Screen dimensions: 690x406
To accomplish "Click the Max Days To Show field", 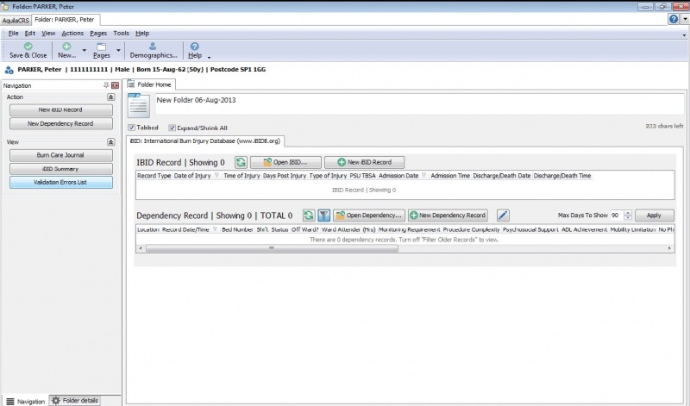I will pyautogui.click(x=617, y=215).
